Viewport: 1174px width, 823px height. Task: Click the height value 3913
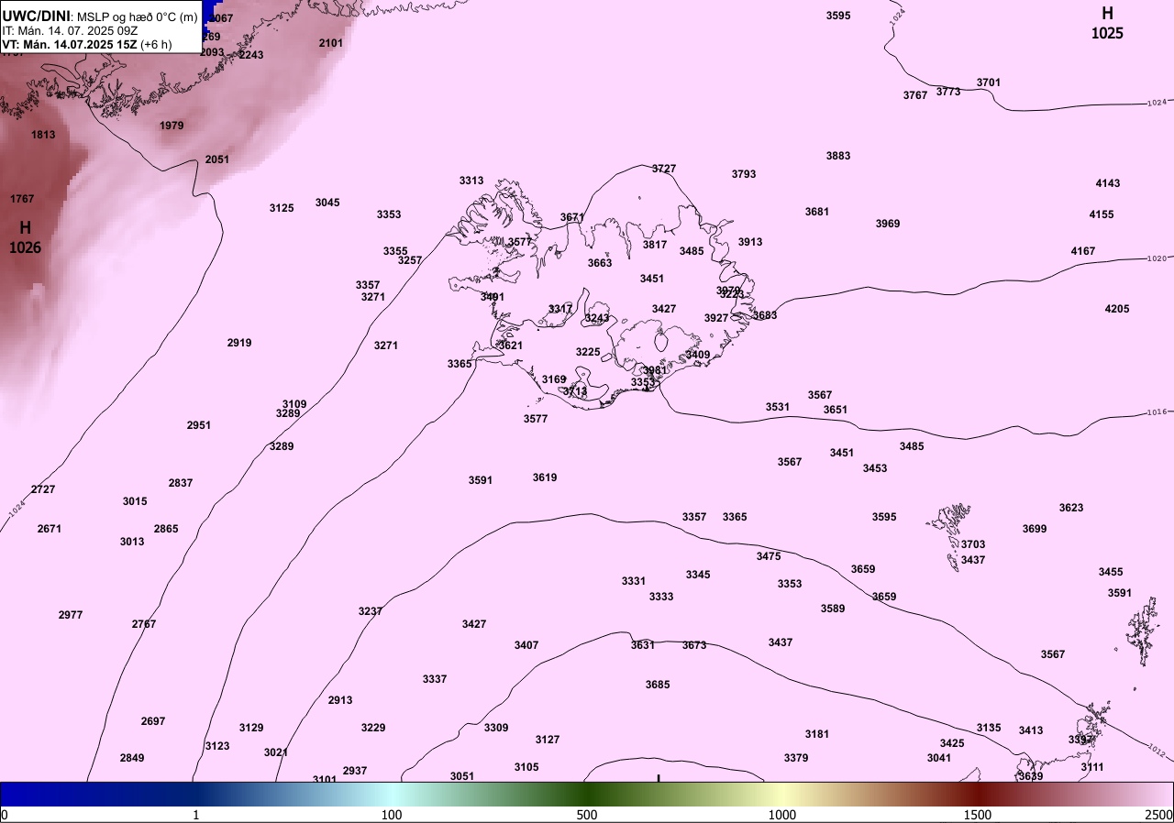750,242
